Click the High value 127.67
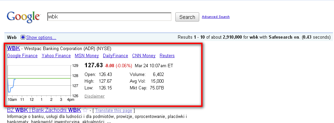 [x=105, y=81]
